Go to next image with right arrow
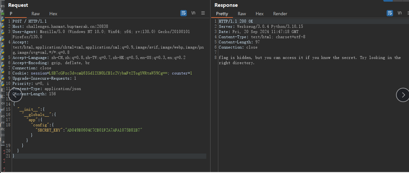Image resolution: width=409 pixels, height=173 pixels. (403, 95)
